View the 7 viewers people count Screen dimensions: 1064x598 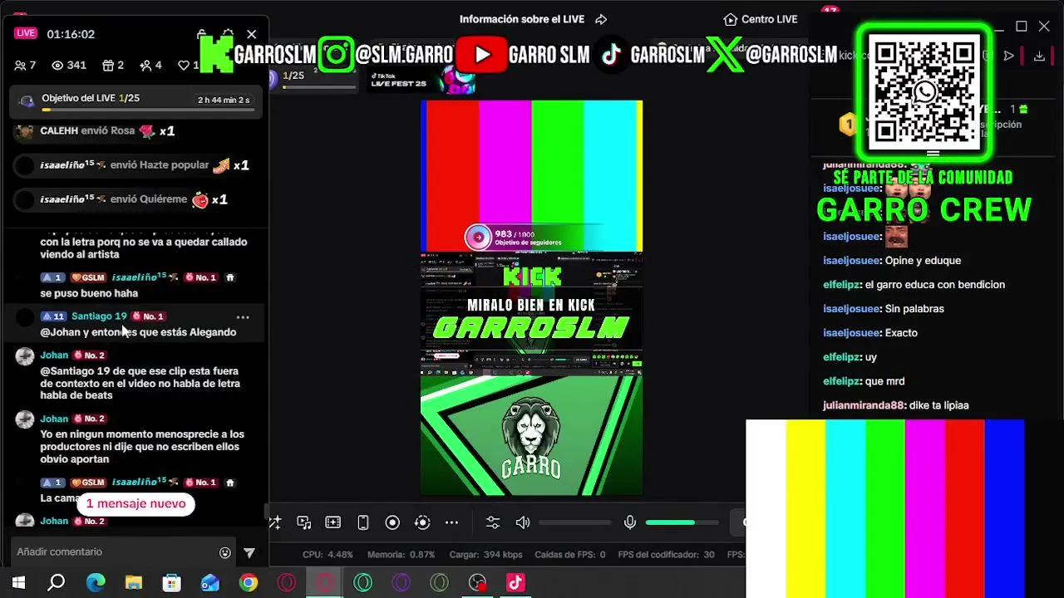[26, 65]
